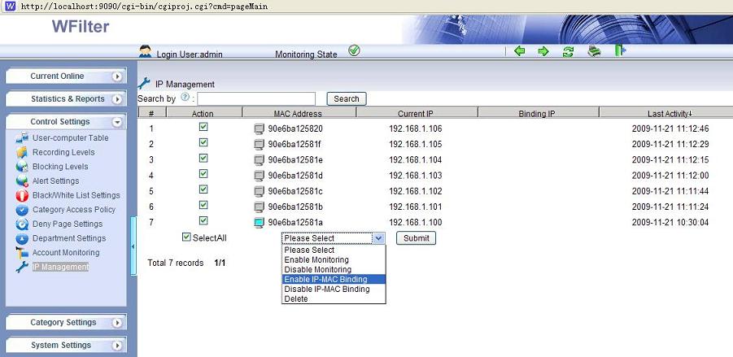
Task: Uncheck the checkbox for row 1
Action: [203, 127]
